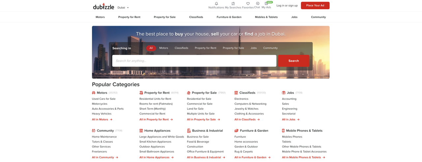The height and width of the screenshot is (162, 422).
Task: Open Furniture & Garden in navigation bar
Action: click(x=229, y=17)
